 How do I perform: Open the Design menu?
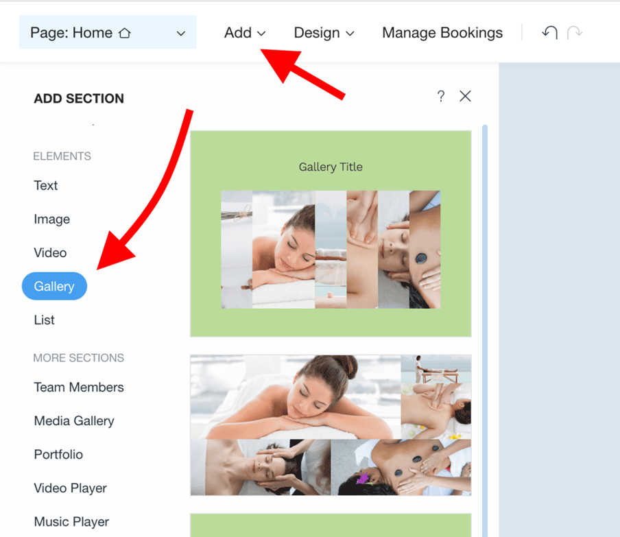pyautogui.click(x=324, y=33)
